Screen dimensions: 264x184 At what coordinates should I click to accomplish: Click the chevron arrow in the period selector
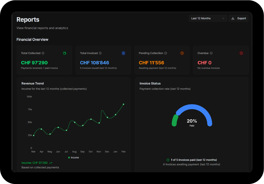(223, 18)
